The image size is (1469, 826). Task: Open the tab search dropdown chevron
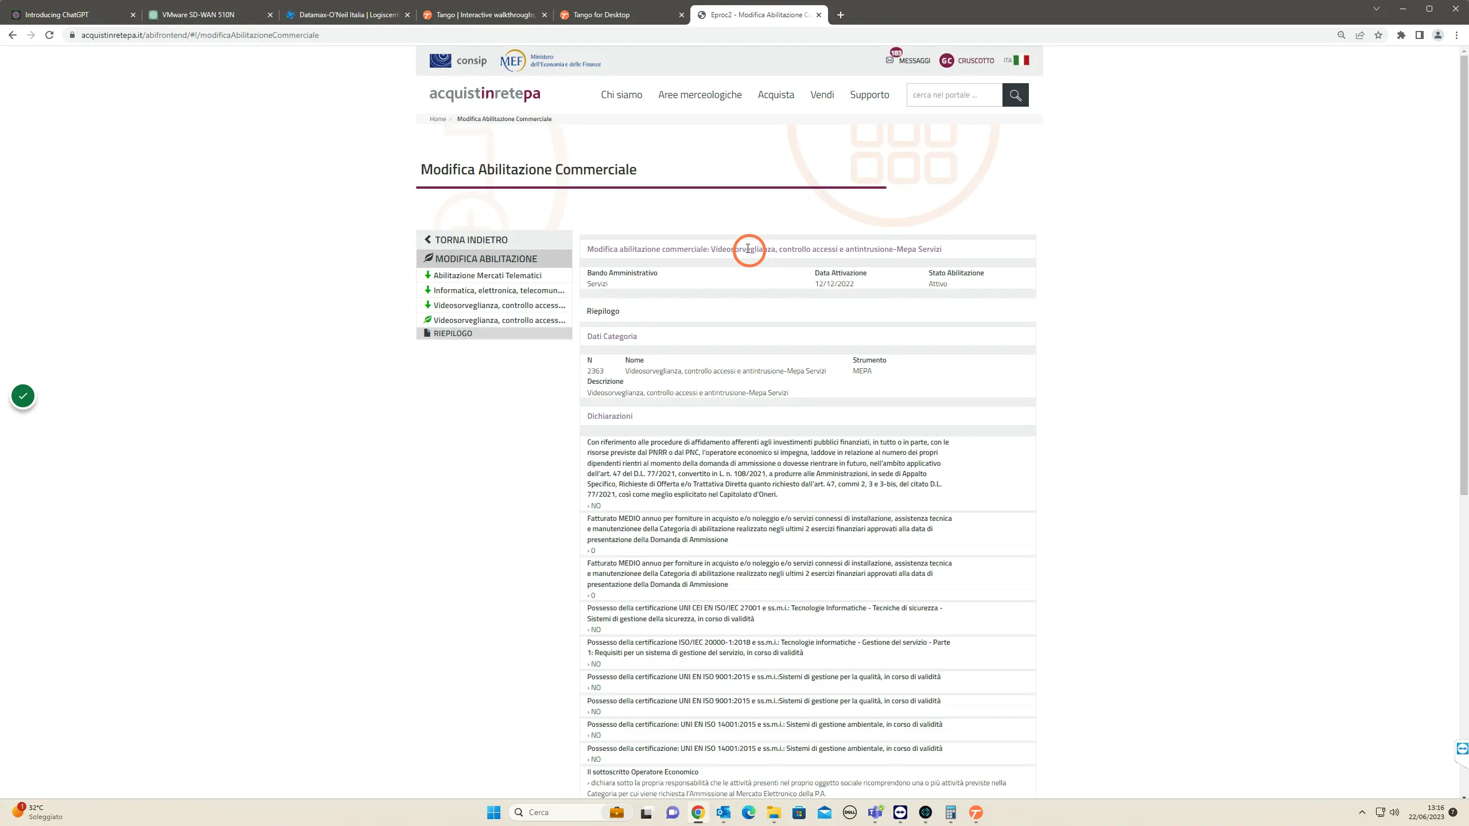tap(1376, 9)
